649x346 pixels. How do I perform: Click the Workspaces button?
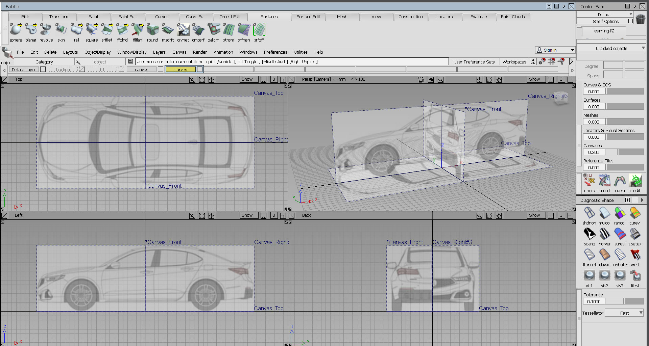pos(514,62)
